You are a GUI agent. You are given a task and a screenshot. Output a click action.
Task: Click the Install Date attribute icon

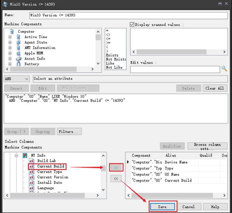click(31, 183)
